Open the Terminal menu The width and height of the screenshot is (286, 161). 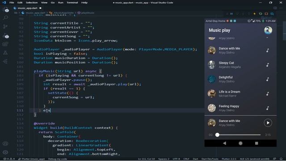72,3
